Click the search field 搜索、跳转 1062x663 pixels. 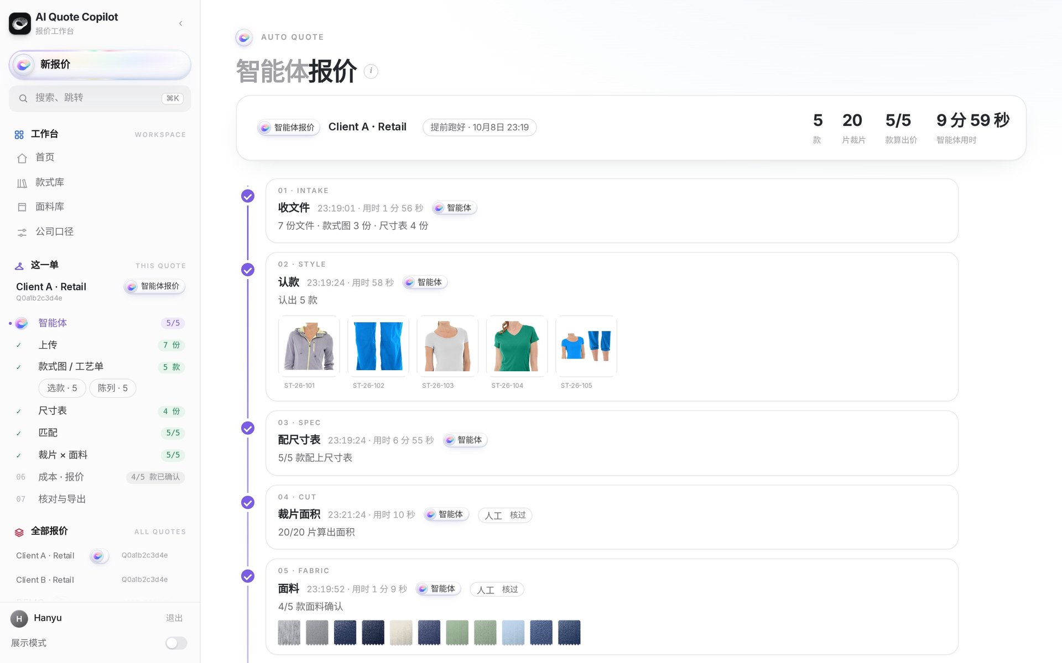[100, 98]
